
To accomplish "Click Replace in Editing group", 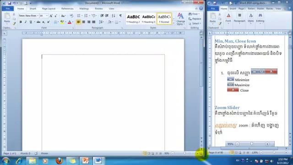I will [195, 19].
